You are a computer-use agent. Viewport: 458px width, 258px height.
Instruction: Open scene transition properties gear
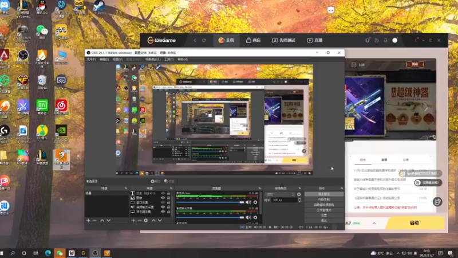pos(299,194)
